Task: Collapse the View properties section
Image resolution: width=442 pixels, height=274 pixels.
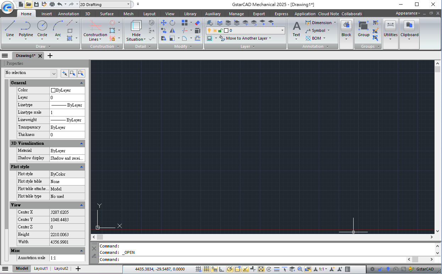Action: 81,205
